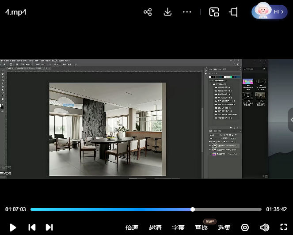Click the progress bar slider handle
This screenshot has width=293, height=235.
pos(193,209)
